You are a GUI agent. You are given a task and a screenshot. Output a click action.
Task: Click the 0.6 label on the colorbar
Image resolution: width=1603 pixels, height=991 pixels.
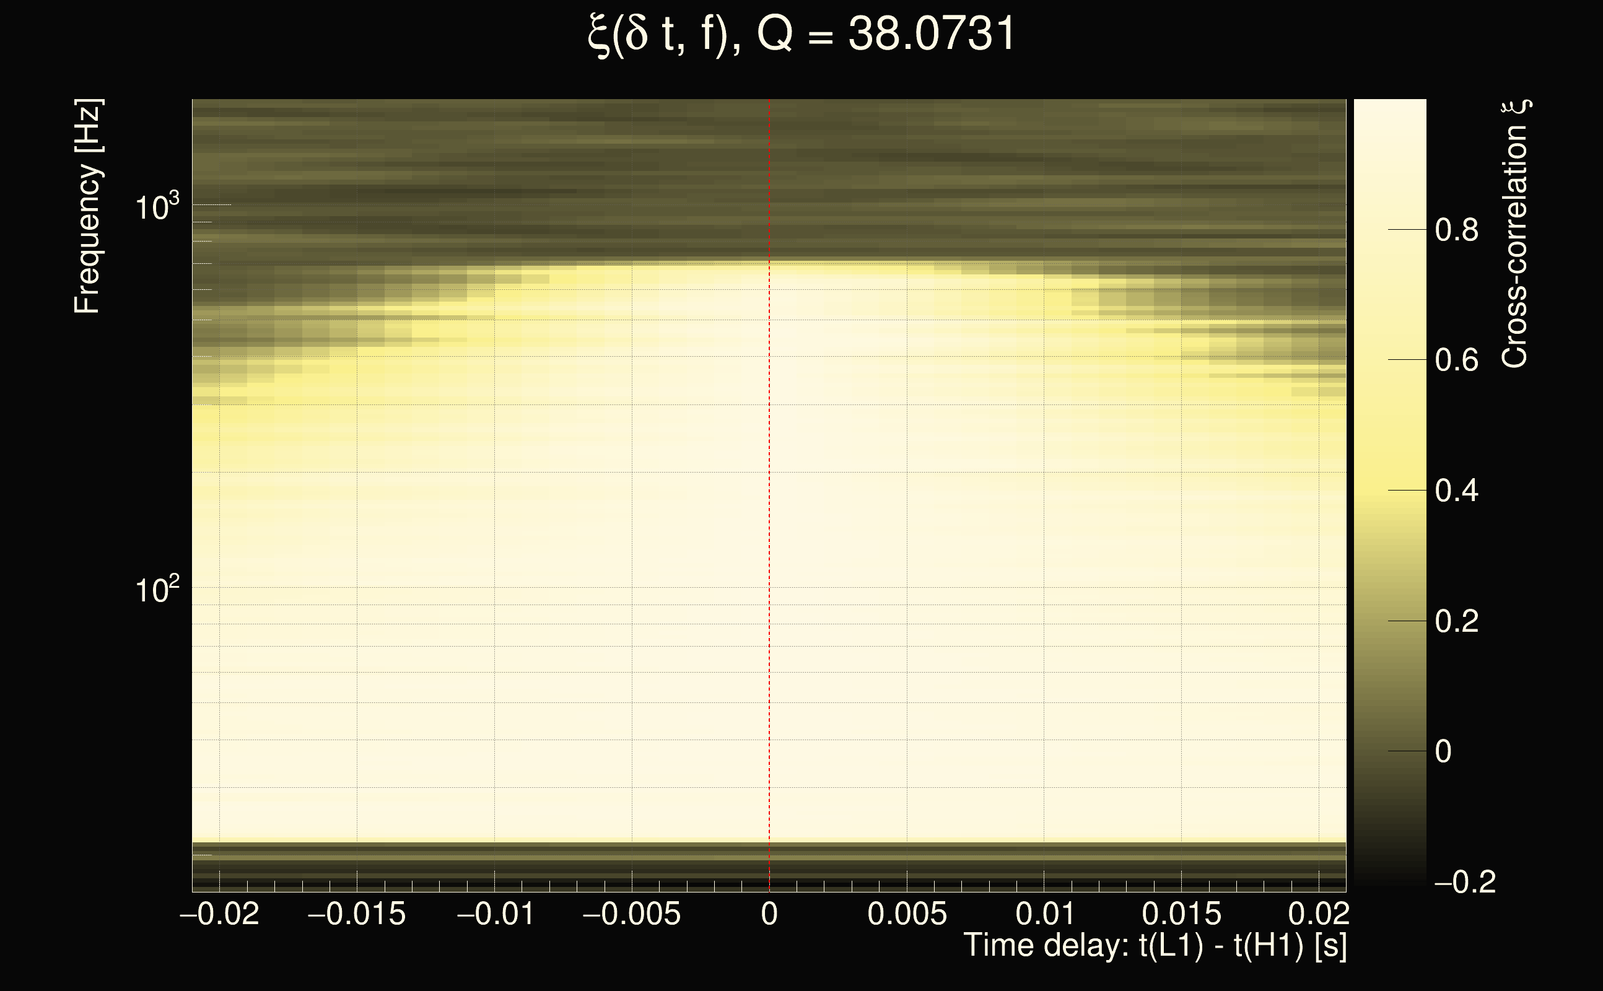pyautogui.click(x=1456, y=360)
